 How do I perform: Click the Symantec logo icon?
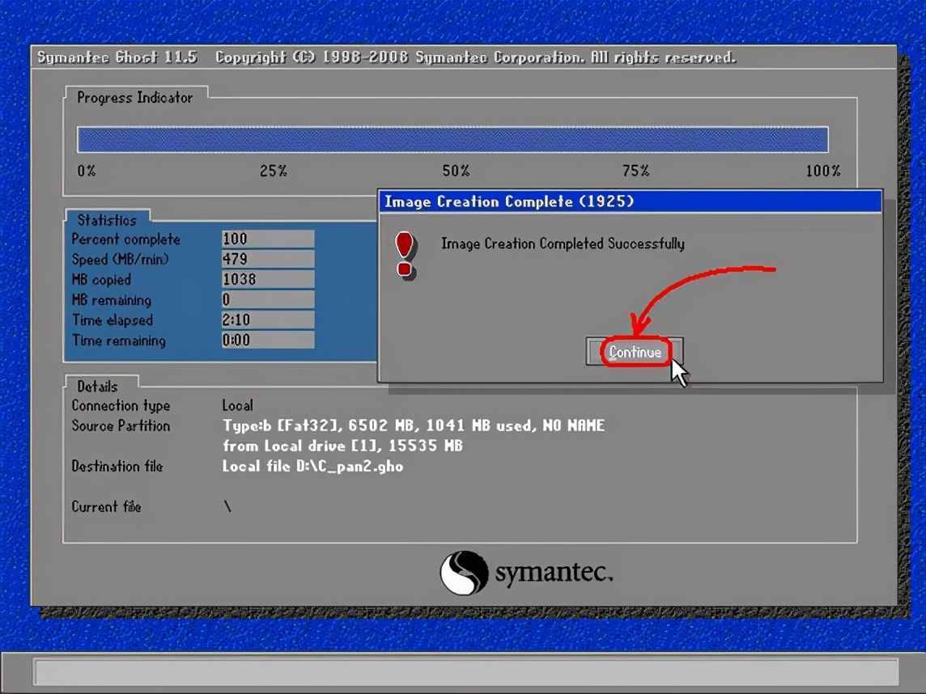coord(464,573)
